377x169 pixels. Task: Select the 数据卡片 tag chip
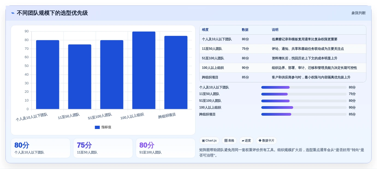pos(266,140)
